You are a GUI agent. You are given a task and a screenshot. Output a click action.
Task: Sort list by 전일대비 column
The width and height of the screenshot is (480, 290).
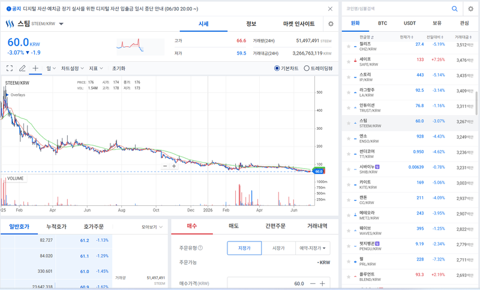(434, 37)
